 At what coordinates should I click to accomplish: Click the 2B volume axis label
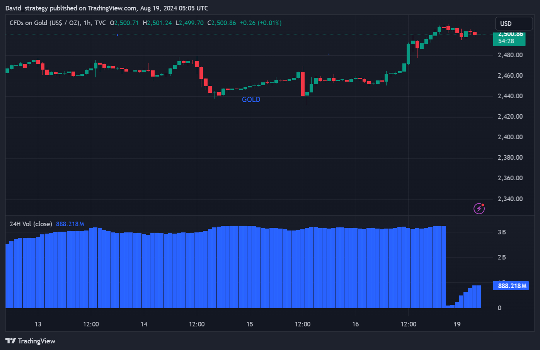502,258
